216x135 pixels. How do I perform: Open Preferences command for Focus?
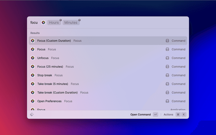tap(49, 101)
